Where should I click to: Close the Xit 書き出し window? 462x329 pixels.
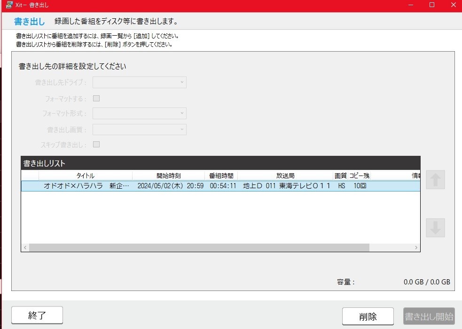[453, 5]
